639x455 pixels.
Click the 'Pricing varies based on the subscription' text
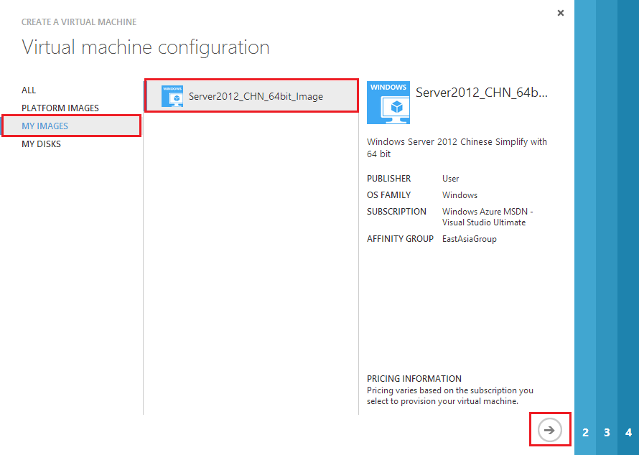pos(450,395)
